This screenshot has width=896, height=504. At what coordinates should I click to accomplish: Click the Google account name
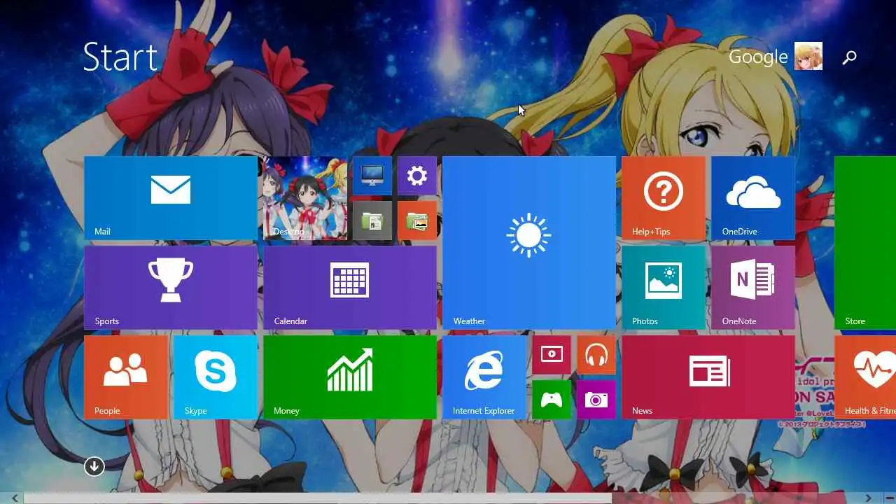758,57
